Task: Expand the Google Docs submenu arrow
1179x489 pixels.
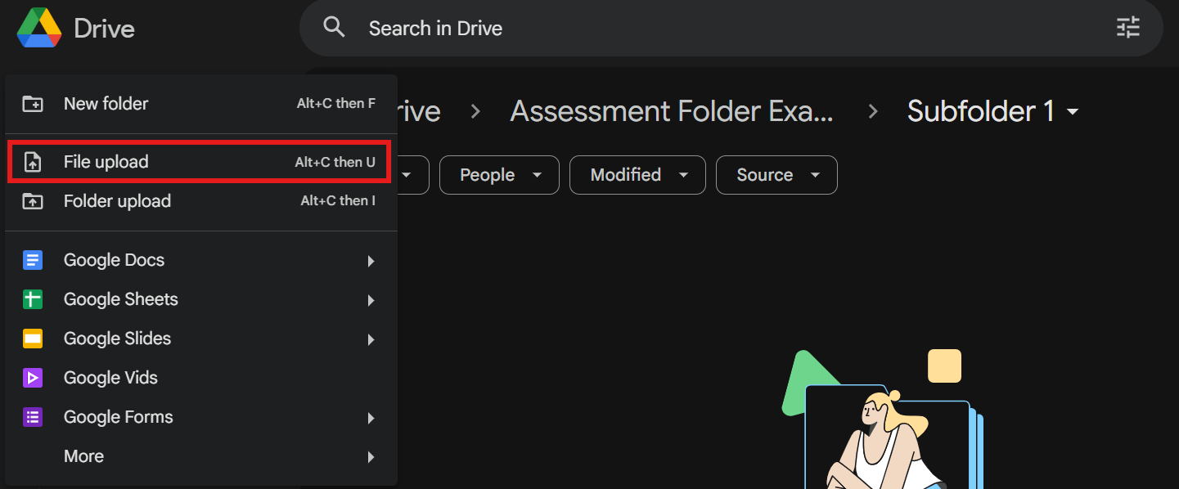Action: [x=371, y=260]
